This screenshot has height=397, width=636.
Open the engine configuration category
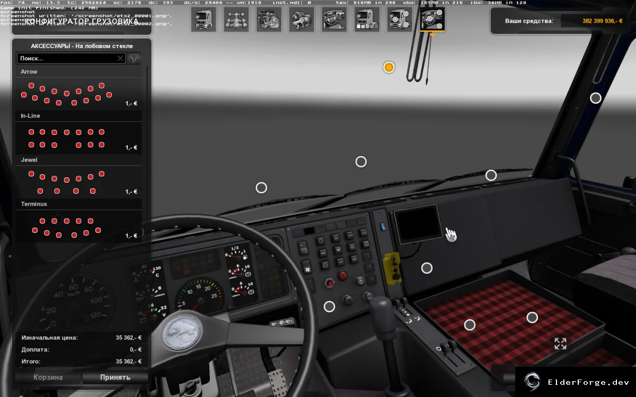tap(269, 20)
